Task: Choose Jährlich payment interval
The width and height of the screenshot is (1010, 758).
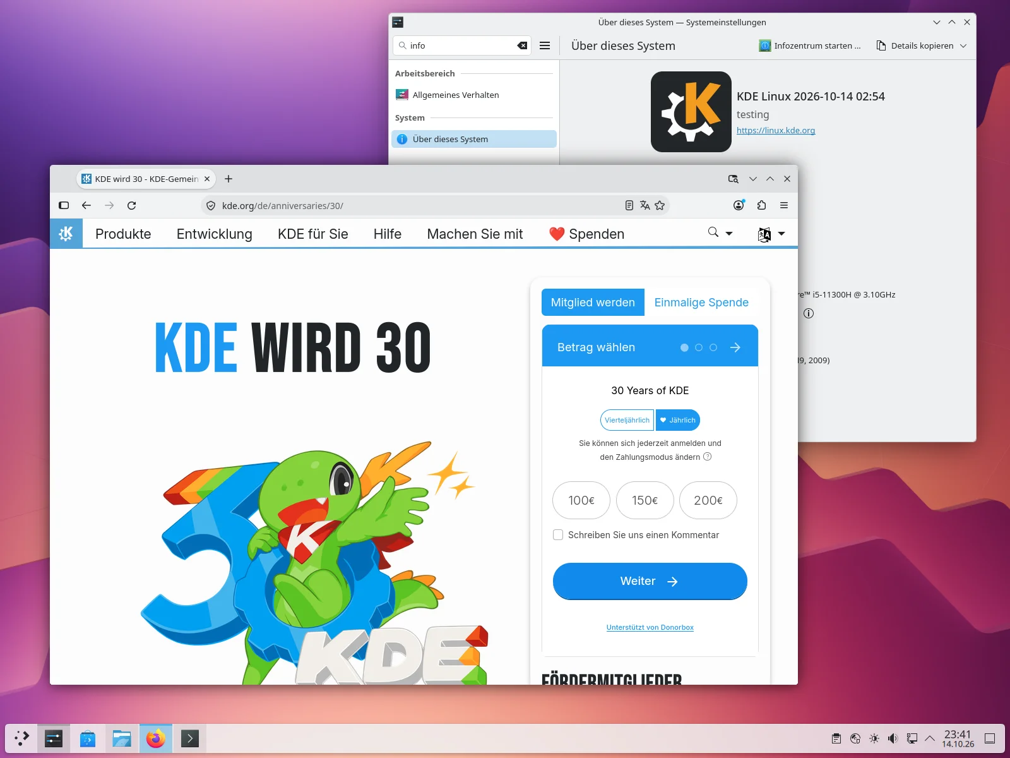Action: click(678, 420)
